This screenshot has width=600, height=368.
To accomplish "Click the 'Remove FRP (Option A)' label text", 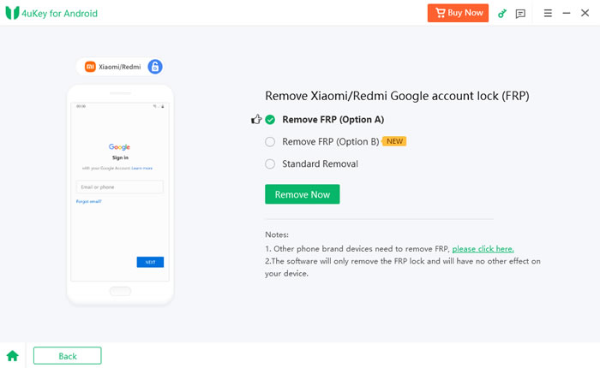I will tap(333, 120).
